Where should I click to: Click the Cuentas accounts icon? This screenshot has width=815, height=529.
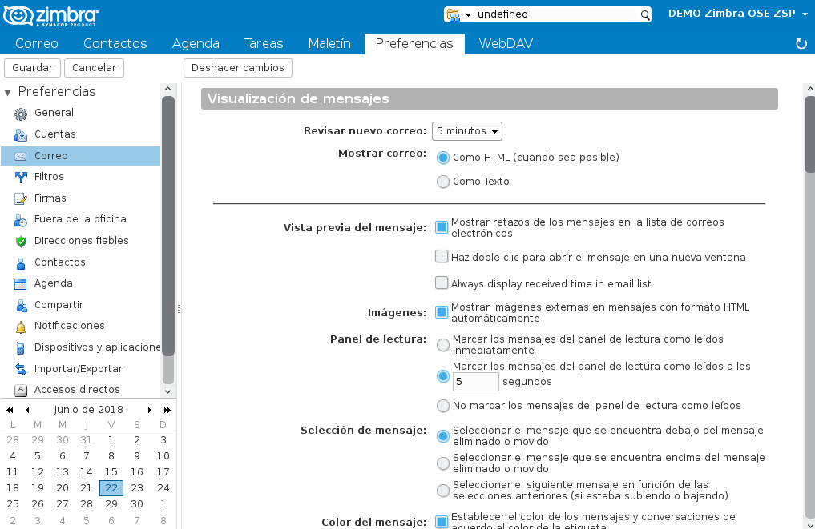tap(21, 135)
